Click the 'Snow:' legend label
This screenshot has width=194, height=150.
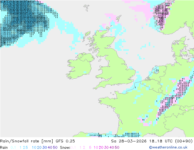[x=65, y=148]
